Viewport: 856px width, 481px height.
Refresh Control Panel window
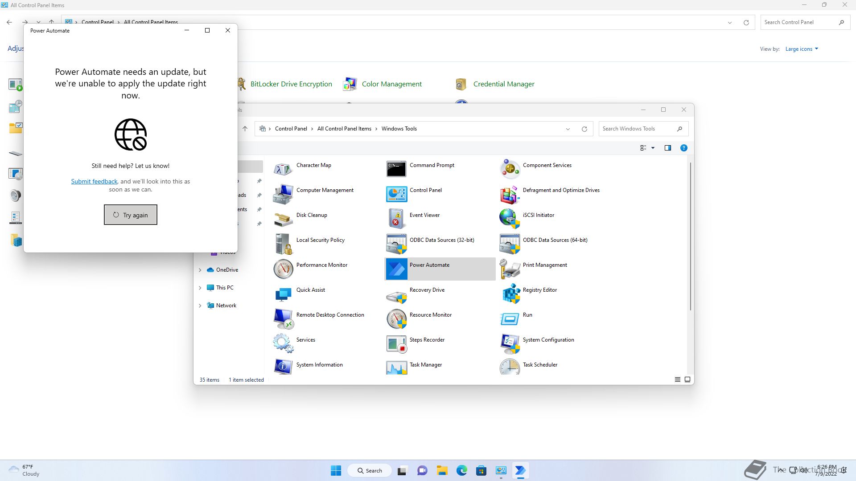tap(746, 23)
